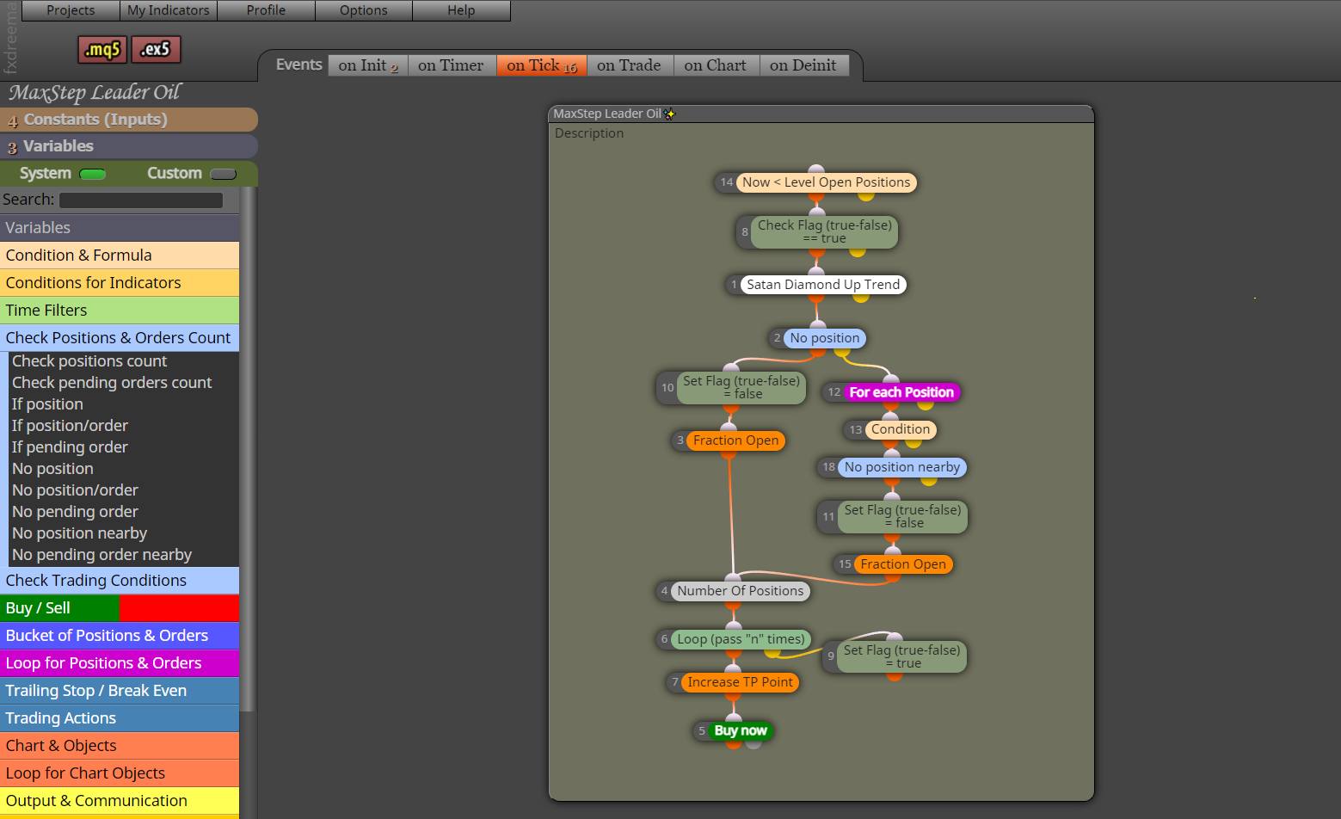Select the For each Position block
The width and height of the screenshot is (1341, 819).
[901, 392]
